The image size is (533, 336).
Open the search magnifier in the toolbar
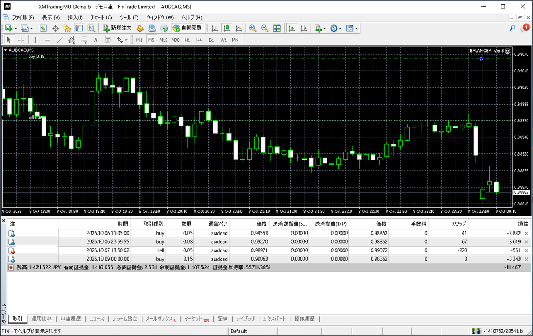pos(512,28)
